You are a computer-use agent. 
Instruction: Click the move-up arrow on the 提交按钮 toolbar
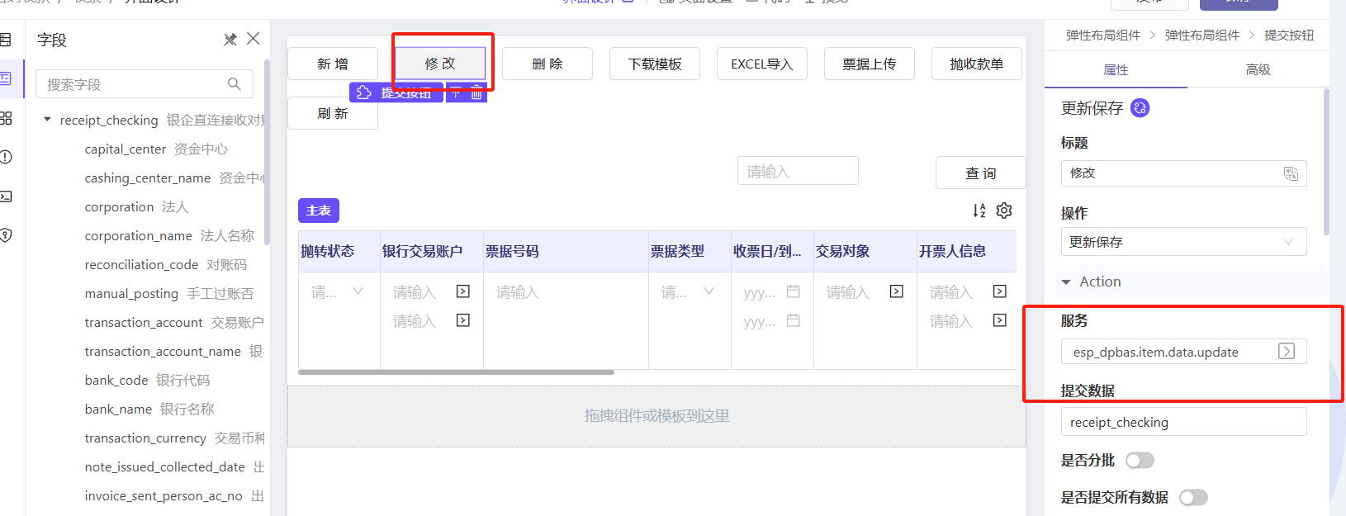coord(456,93)
